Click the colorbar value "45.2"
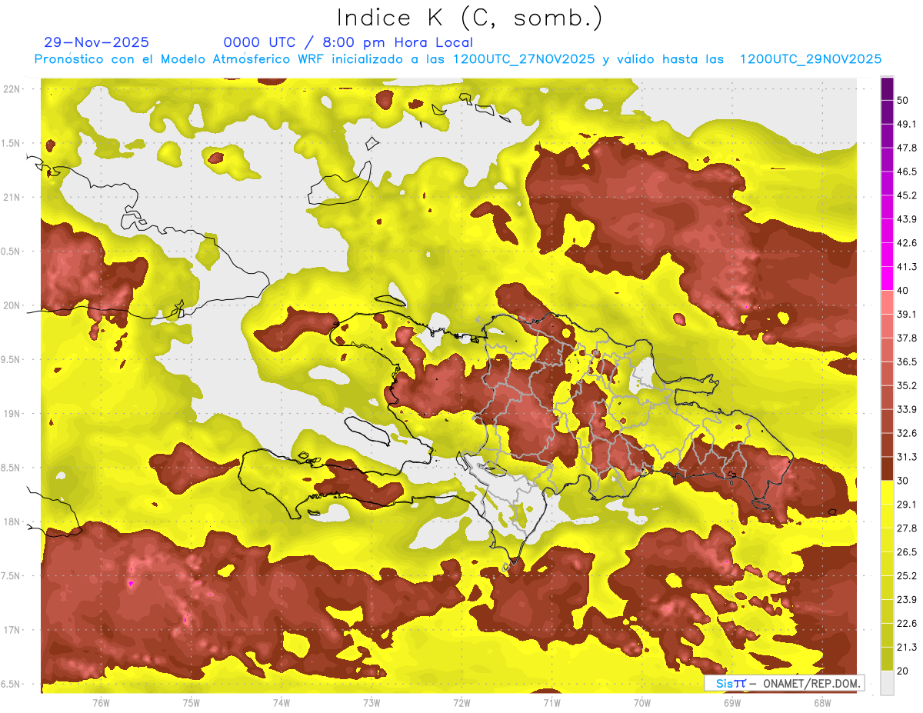Image resolution: width=923 pixels, height=713 pixels. tap(907, 195)
